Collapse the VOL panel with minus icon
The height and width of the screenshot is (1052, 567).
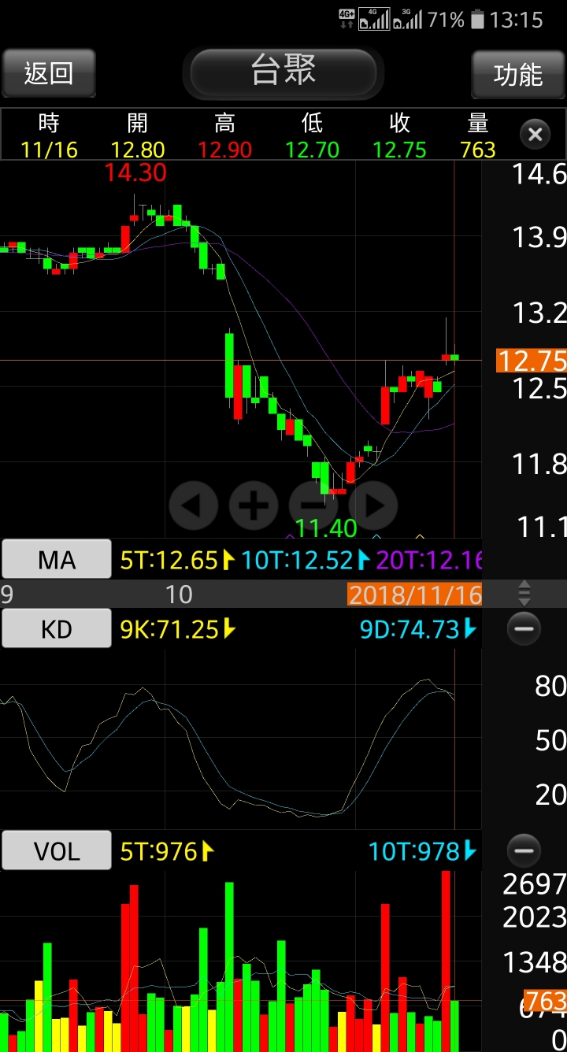tap(524, 850)
